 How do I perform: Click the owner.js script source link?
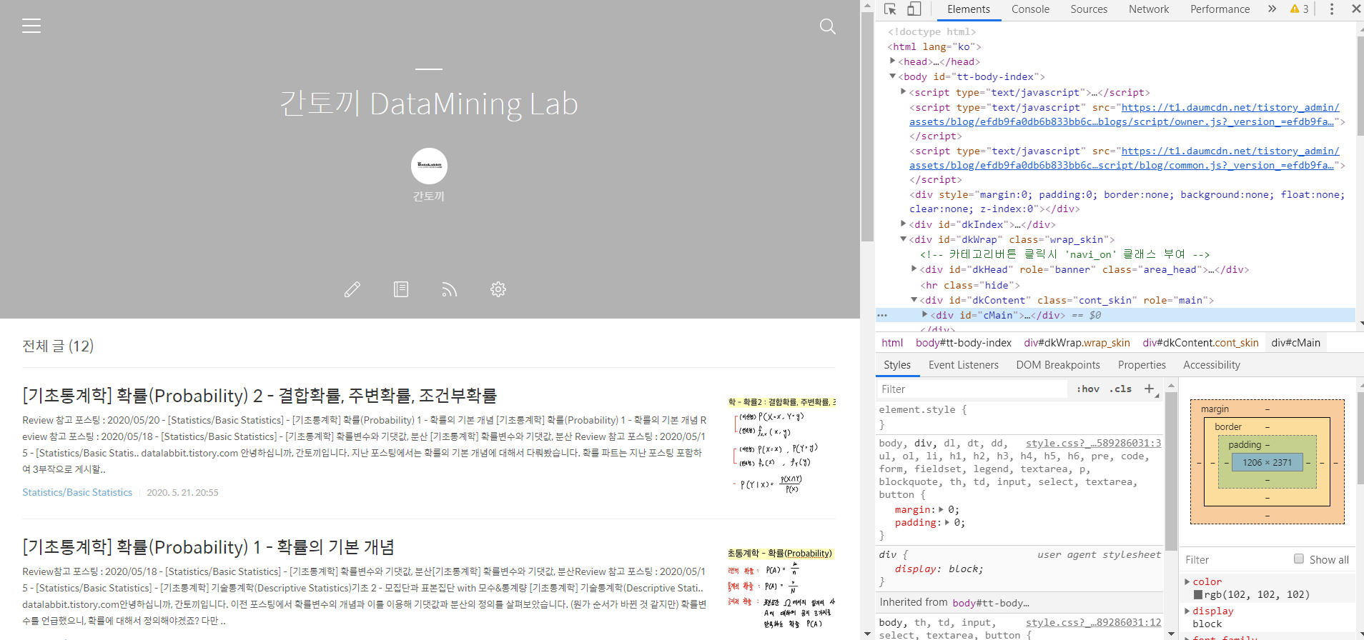click(1124, 114)
